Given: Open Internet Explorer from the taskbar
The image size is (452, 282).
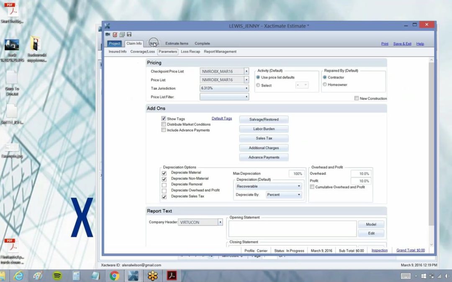Looking at the screenshot, I should pos(19,276).
